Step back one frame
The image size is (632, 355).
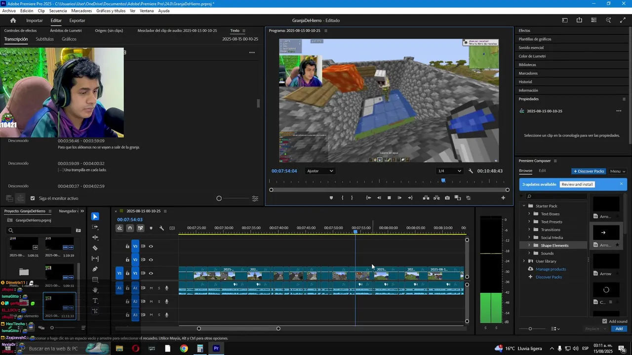379,198
